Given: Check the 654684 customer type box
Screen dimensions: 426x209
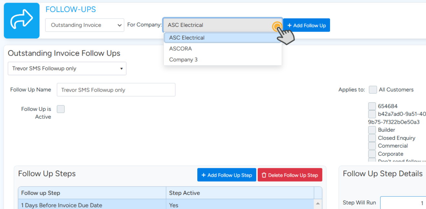Looking at the screenshot, I should pyautogui.click(x=372, y=106).
